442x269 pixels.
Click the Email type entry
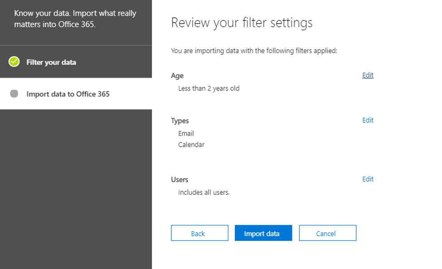click(186, 133)
